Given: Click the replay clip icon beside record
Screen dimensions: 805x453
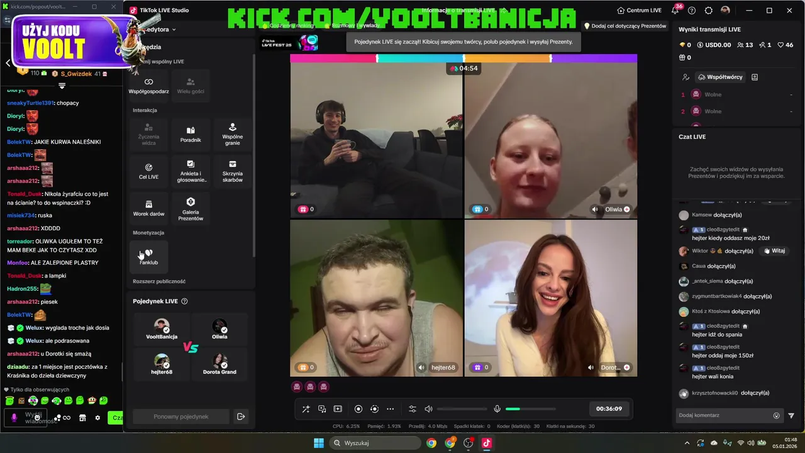Looking at the screenshot, I should point(374,409).
